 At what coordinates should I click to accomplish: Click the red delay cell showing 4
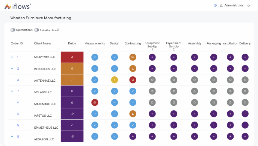tap(72, 57)
